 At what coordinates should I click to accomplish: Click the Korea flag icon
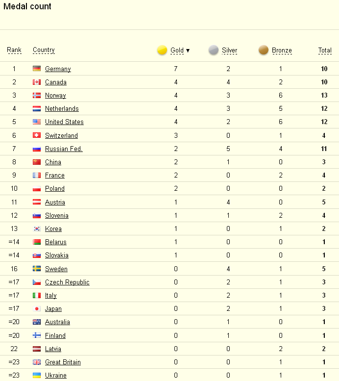(x=37, y=229)
